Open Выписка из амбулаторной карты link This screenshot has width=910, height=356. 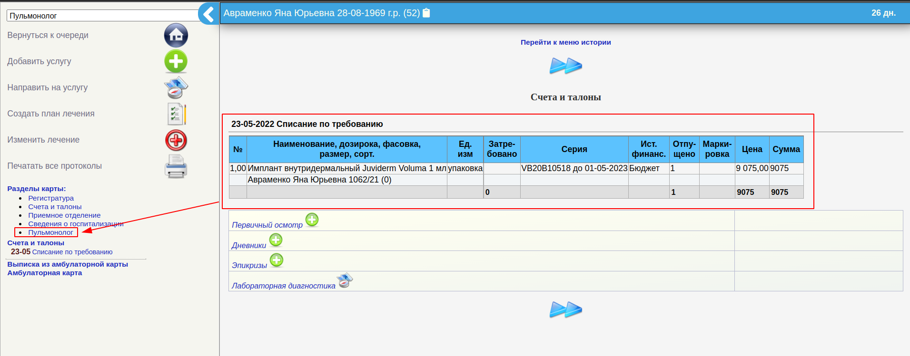[x=68, y=264]
